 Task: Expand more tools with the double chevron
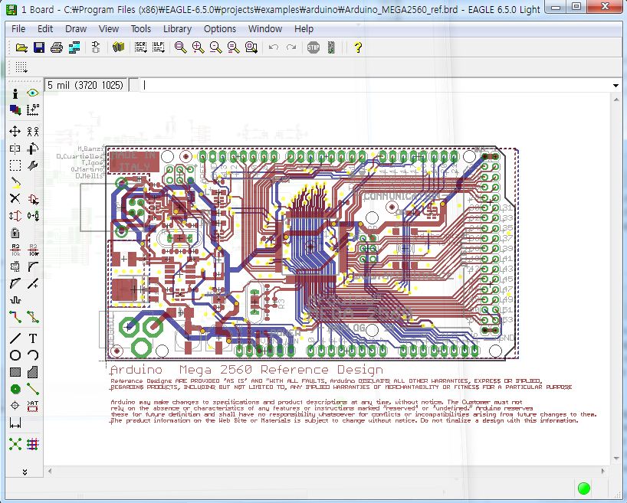click(25, 472)
